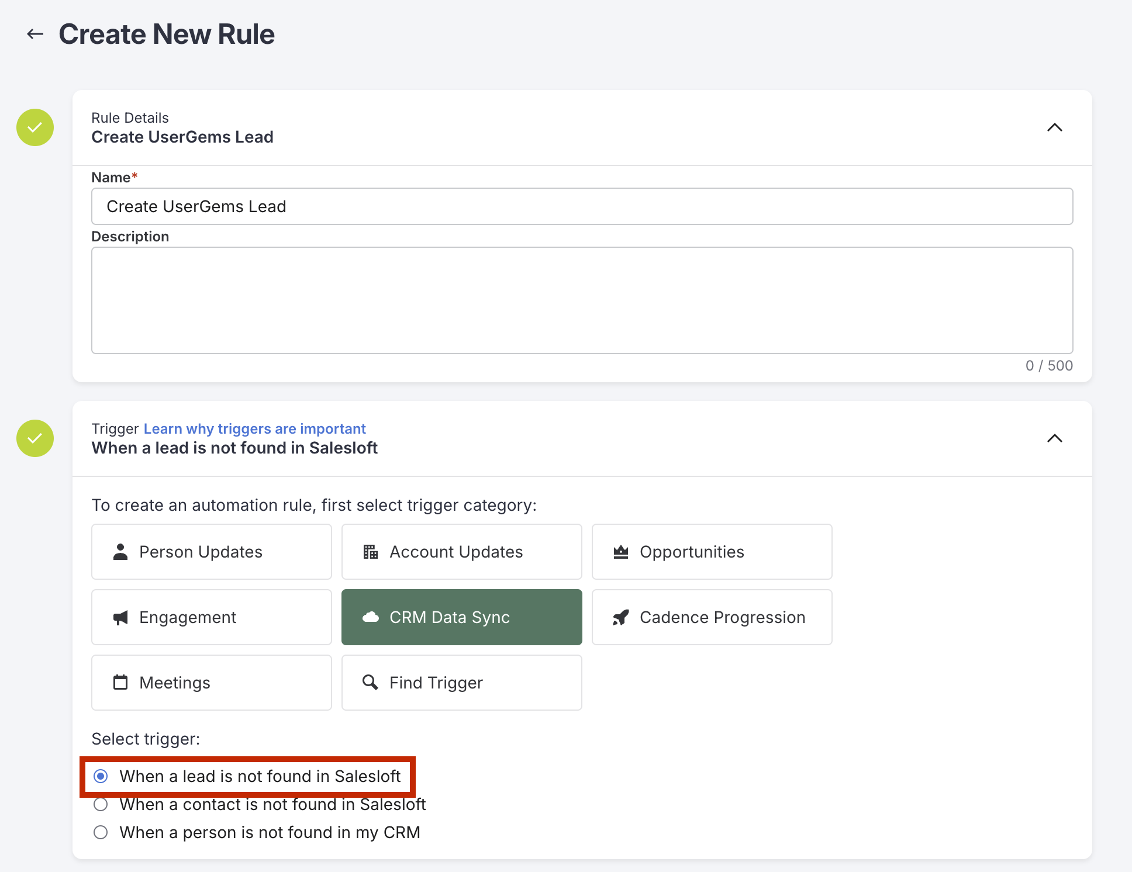Select Account Updates trigger category
The image size is (1132, 872).
click(462, 552)
